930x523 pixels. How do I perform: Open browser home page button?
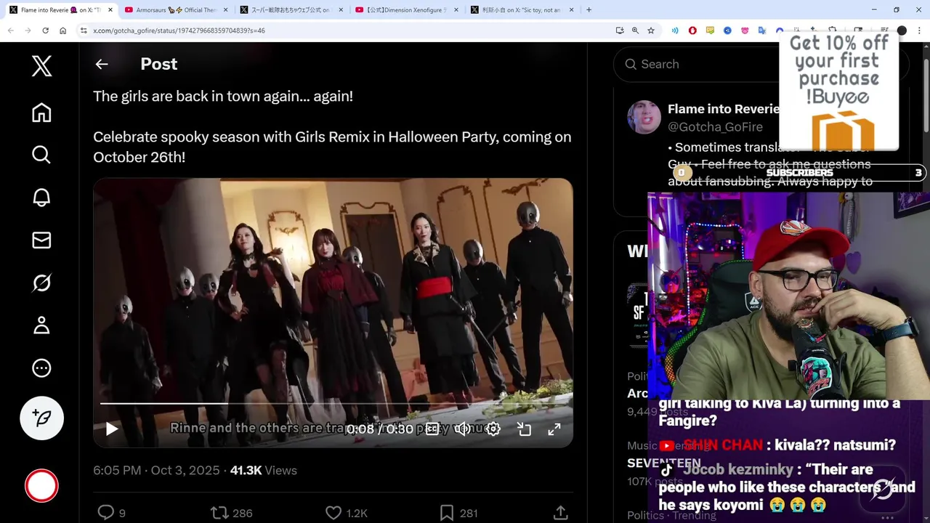[x=62, y=31]
